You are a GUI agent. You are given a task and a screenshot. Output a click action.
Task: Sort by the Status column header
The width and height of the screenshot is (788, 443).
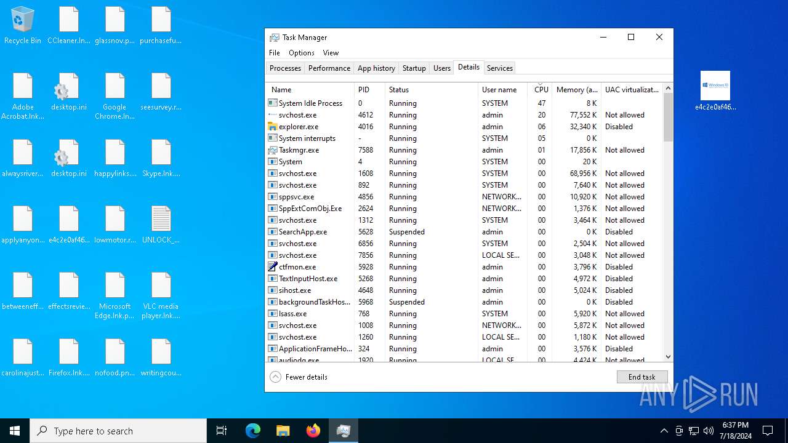432,90
